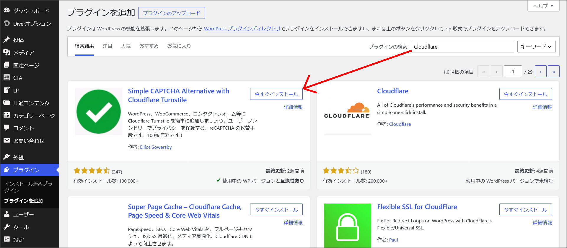Click the カテゴリーページ icon
The image size is (567, 248).
tap(6, 115)
